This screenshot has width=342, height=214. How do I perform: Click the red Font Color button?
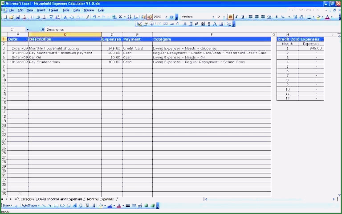coord(328,17)
